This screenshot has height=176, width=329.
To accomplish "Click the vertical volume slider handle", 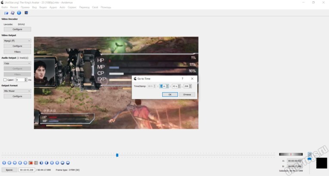I will (310, 159).
